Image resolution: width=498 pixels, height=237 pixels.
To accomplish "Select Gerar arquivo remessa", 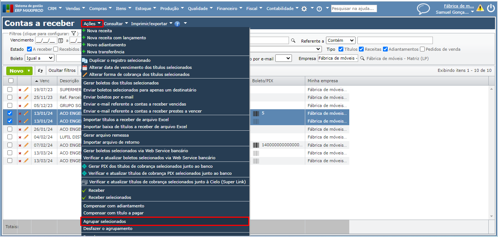I will click(106, 135).
